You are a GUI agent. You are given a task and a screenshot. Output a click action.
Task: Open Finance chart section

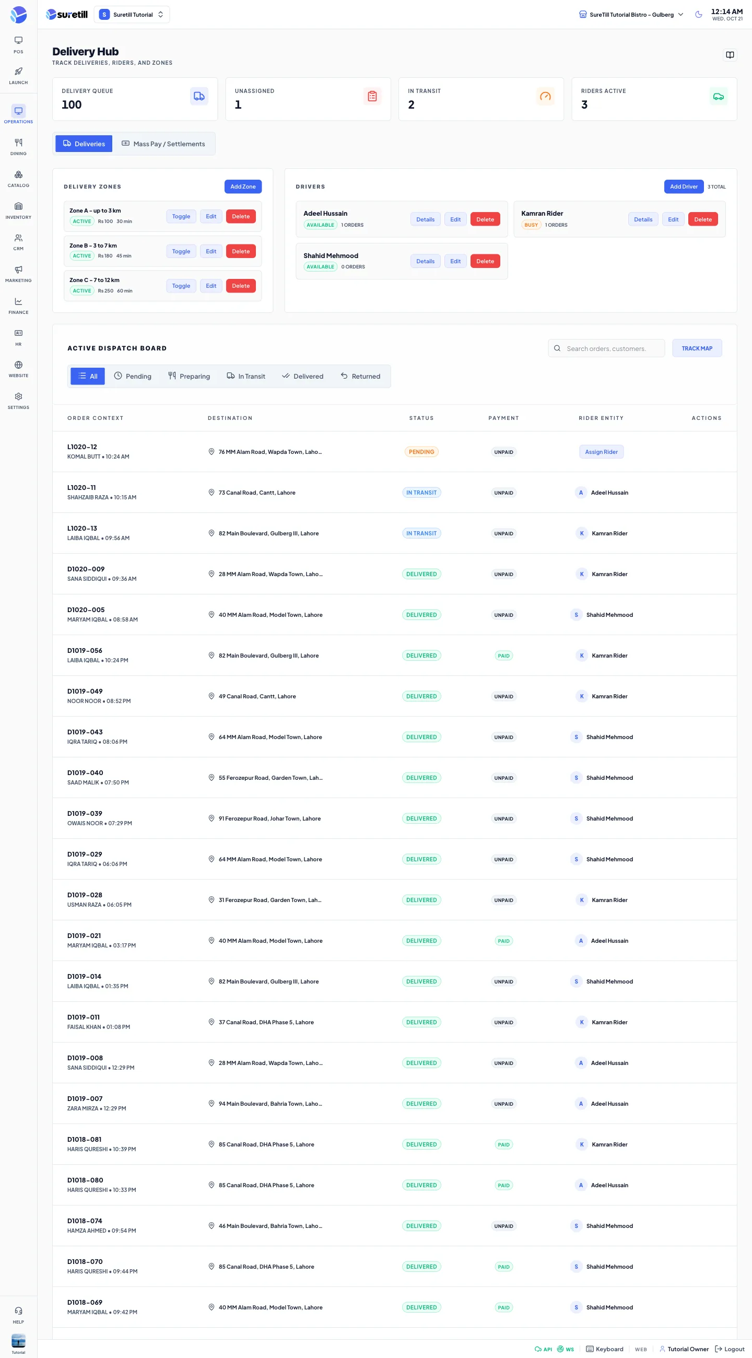point(18,306)
